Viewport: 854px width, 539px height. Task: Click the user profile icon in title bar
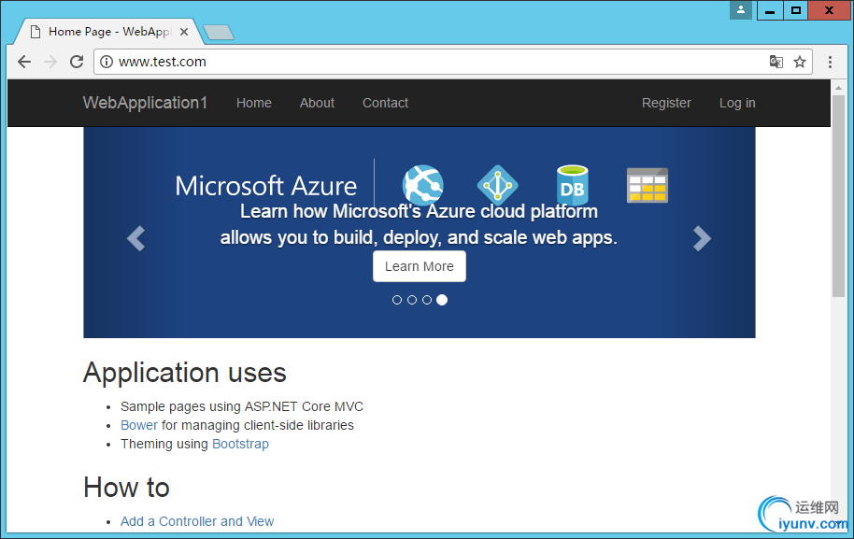tap(741, 9)
